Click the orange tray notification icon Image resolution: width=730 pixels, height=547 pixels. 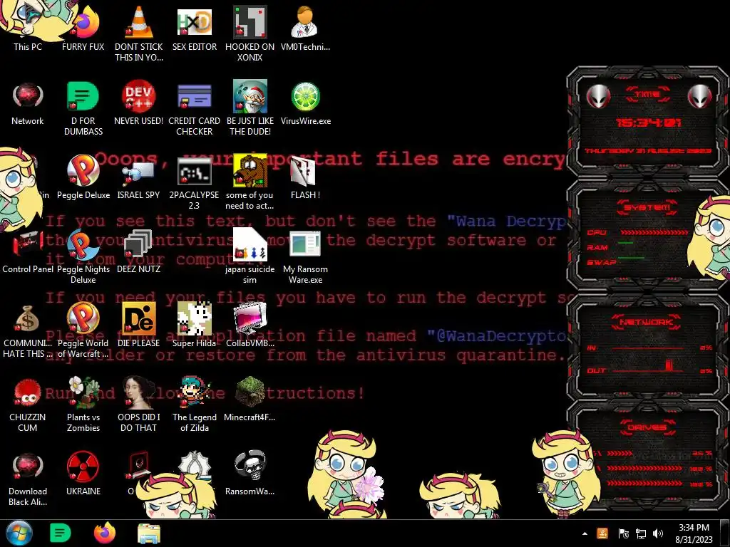[602, 533]
